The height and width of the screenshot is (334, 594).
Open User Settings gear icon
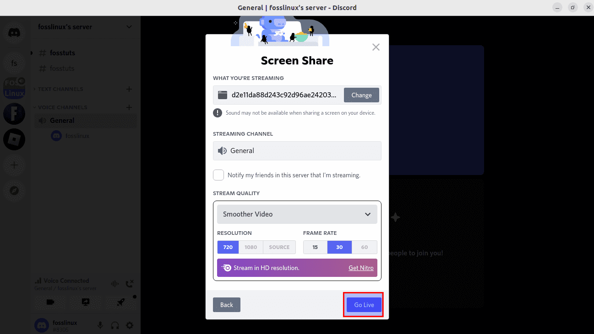(x=130, y=325)
